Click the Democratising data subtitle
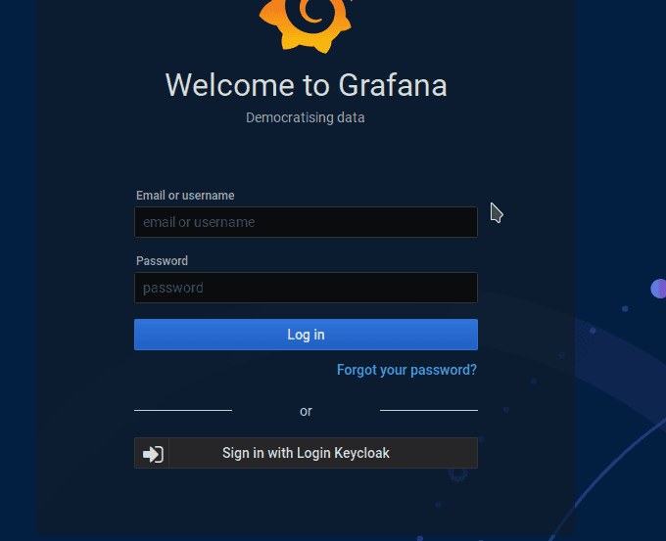Viewport: 666px width, 541px height. 305,117
